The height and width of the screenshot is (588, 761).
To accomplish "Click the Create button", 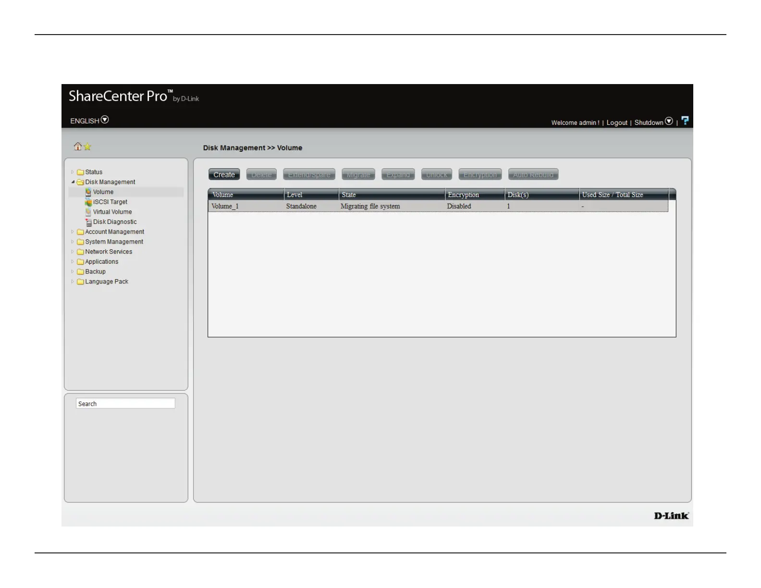I will coord(224,175).
